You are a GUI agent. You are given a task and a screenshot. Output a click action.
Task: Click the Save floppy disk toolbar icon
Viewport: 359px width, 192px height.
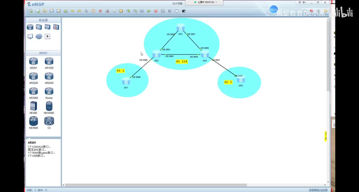coord(52,11)
